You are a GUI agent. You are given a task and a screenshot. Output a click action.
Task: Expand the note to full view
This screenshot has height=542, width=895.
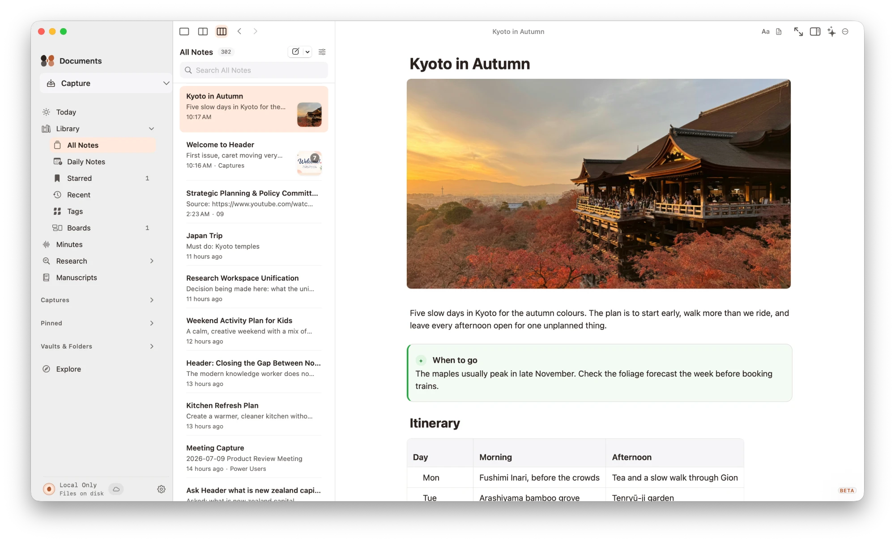[798, 32]
